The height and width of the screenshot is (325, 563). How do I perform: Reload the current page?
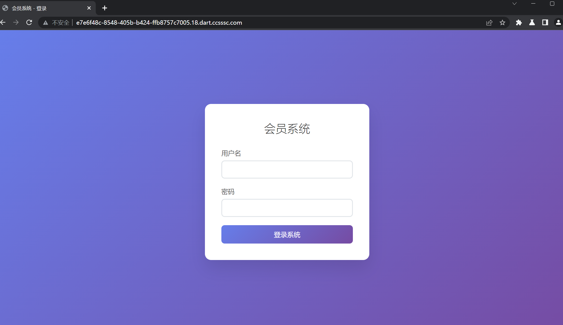[x=29, y=22]
